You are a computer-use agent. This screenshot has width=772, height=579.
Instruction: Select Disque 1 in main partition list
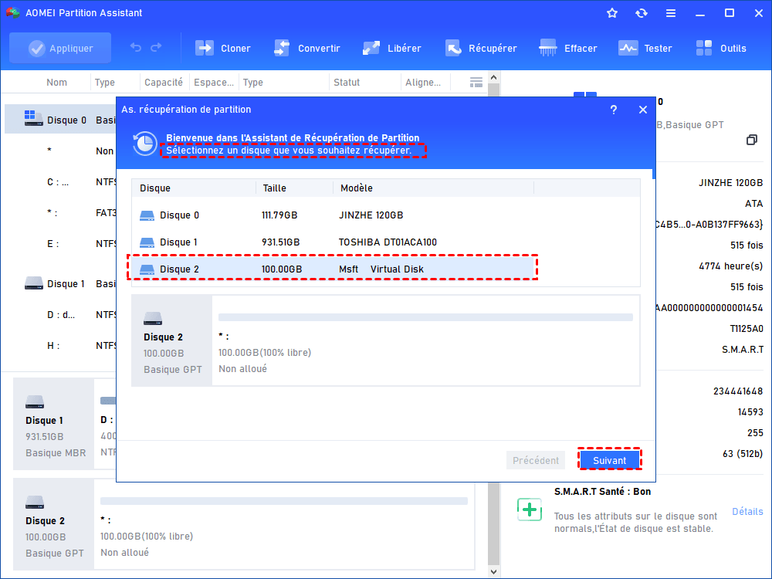click(x=60, y=283)
